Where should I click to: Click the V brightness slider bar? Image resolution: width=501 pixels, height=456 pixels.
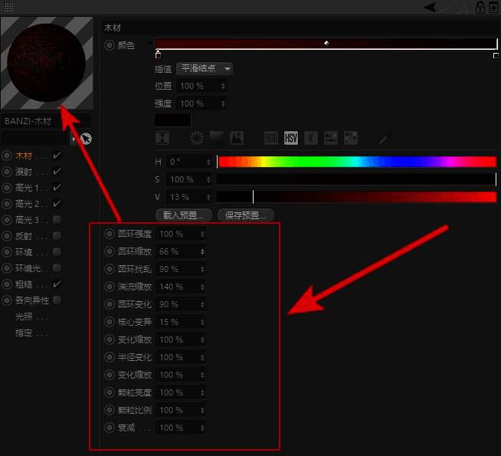pyautogui.click(x=357, y=197)
